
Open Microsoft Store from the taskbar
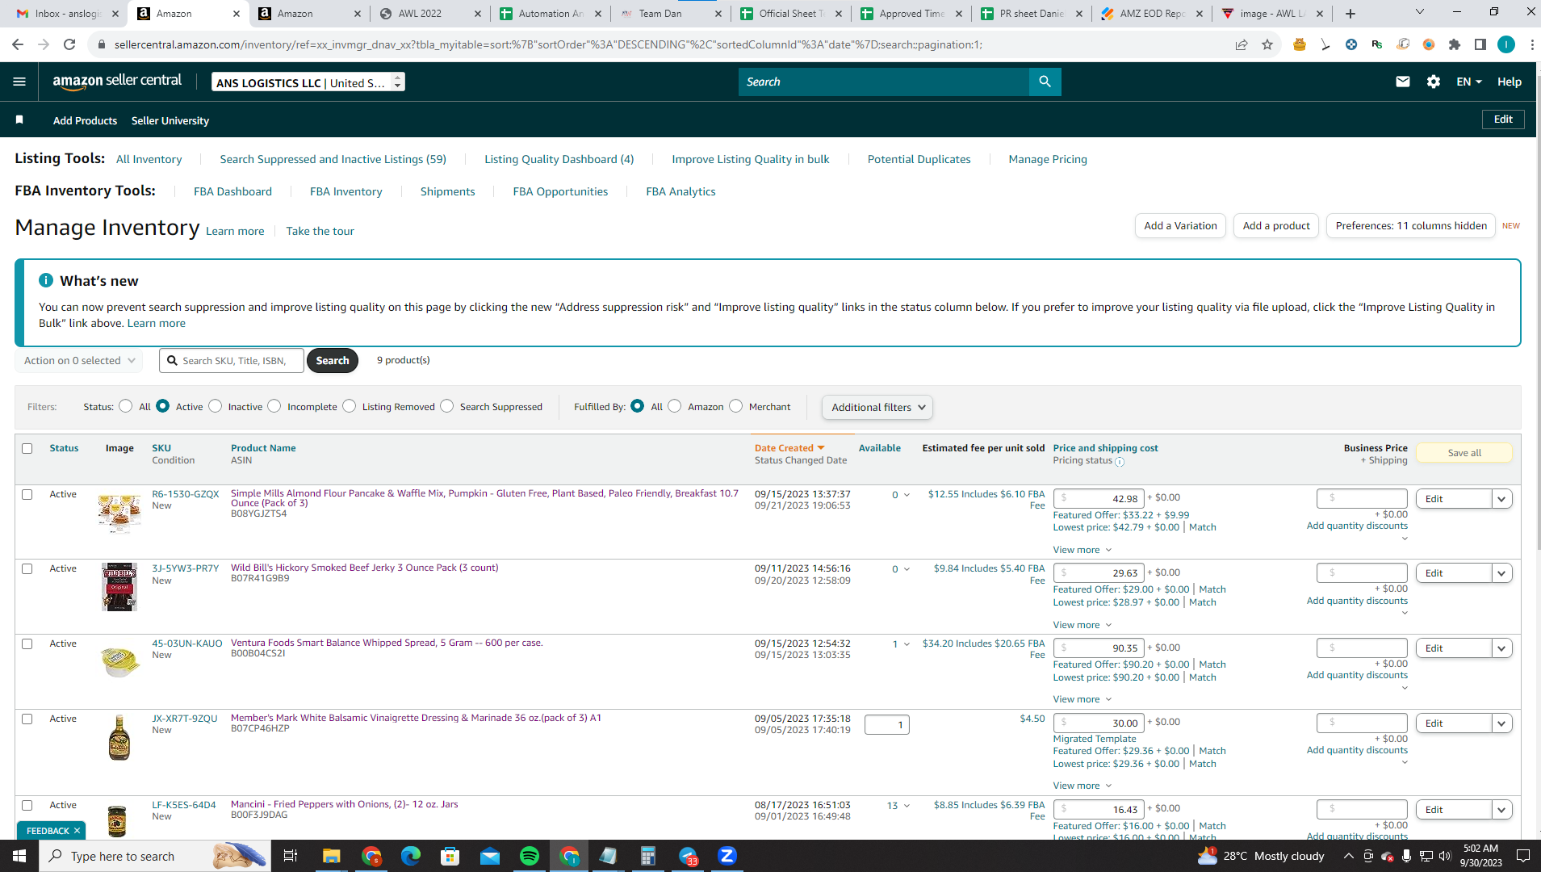click(x=450, y=856)
